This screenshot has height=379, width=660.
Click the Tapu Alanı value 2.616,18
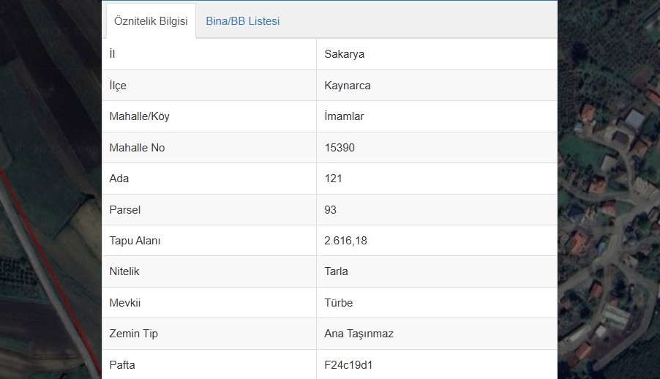(345, 241)
